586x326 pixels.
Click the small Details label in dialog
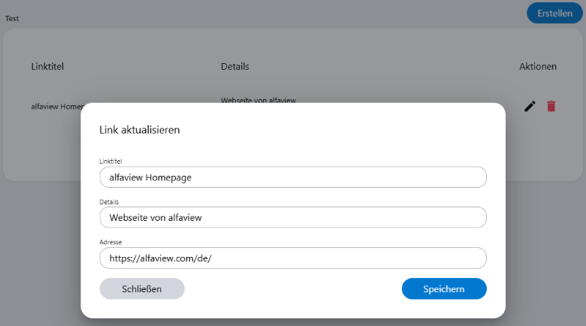[x=109, y=201]
